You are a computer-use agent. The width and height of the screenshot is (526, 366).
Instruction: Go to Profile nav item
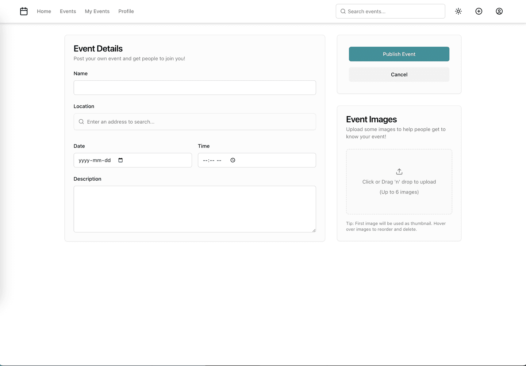tap(126, 11)
